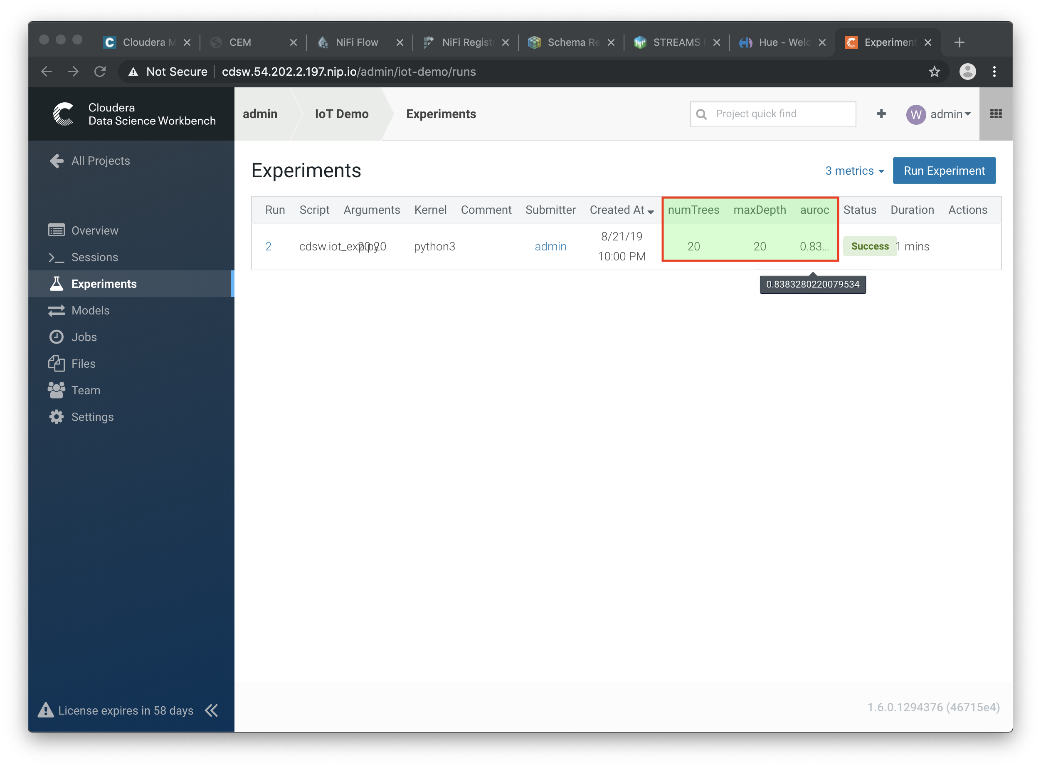The image size is (1041, 767).
Task: Click the Created At sort arrow
Action: (x=652, y=211)
